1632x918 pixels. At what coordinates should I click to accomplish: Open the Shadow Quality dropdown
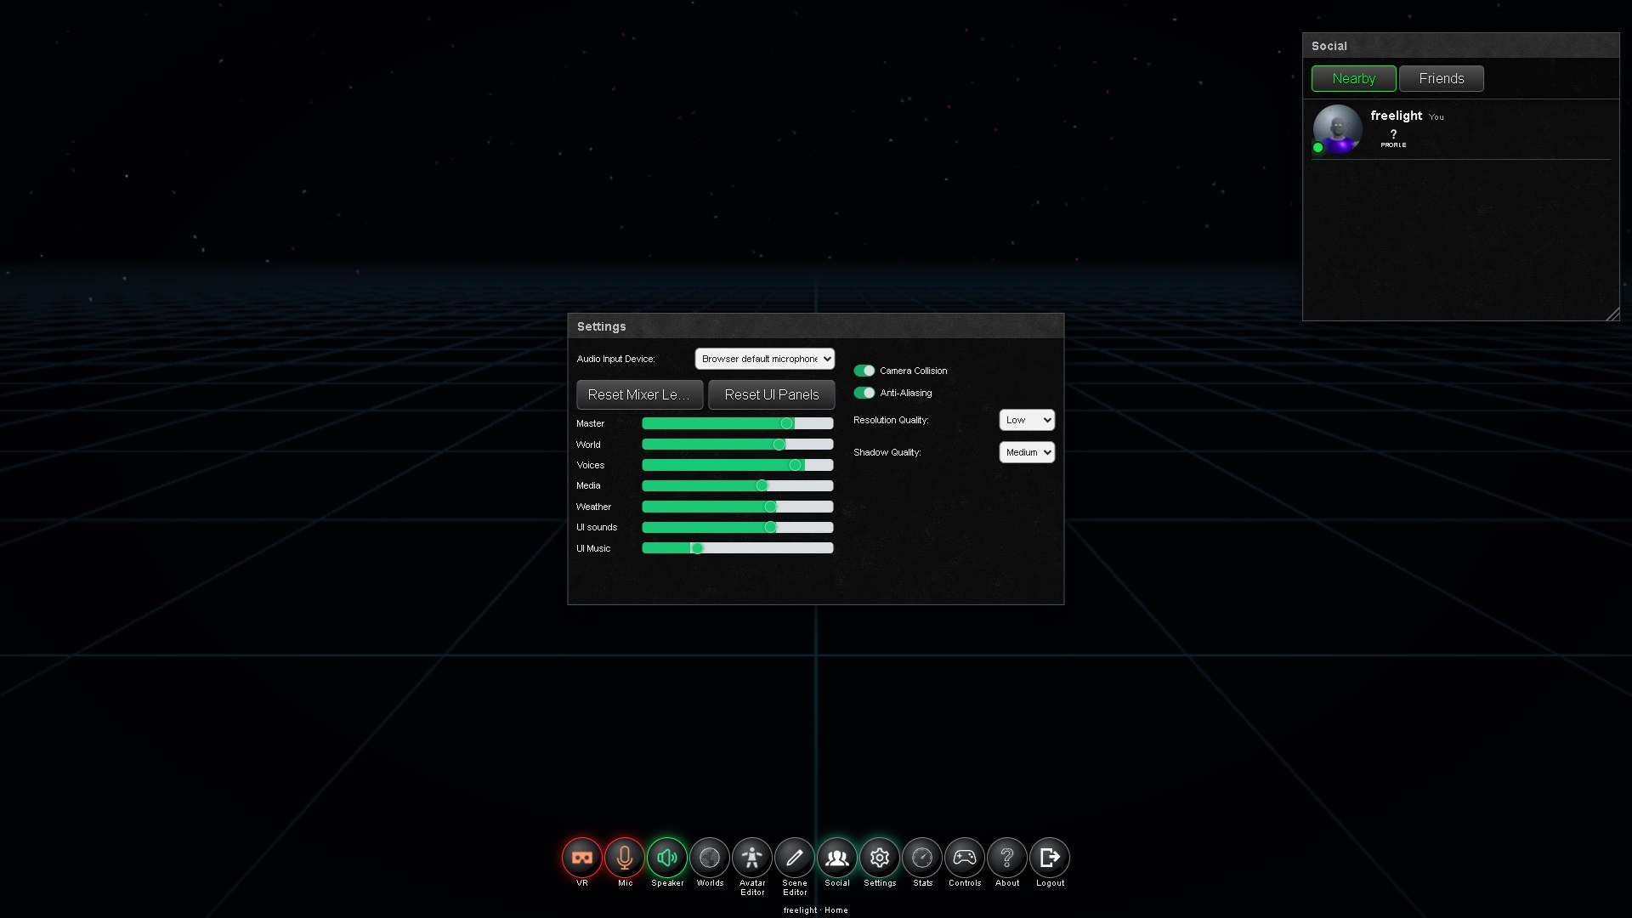coord(1027,452)
